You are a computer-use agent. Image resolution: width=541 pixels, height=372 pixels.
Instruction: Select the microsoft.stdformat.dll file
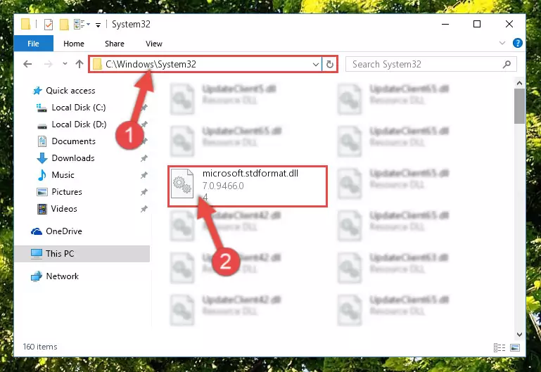click(x=248, y=186)
